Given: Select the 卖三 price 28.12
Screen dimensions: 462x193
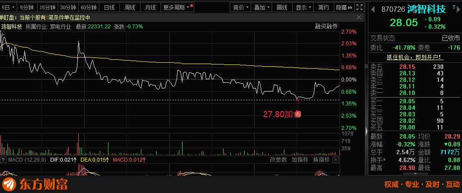Looking at the screenshot, I should coord(407,80).
